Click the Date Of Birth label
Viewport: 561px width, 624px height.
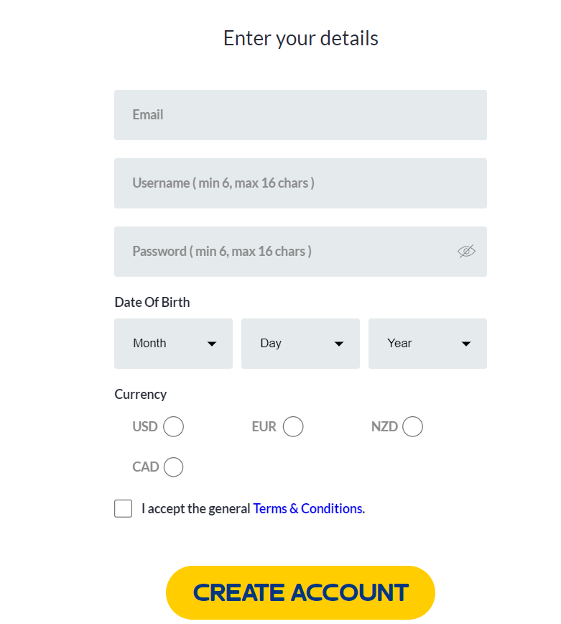pyautogui.click(x=152, y=302)
